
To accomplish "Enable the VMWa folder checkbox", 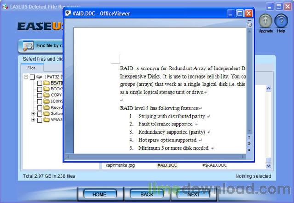I will click(x=40, y=120).
